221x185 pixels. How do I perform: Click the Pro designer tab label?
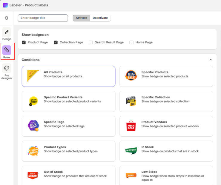[7, 77]
